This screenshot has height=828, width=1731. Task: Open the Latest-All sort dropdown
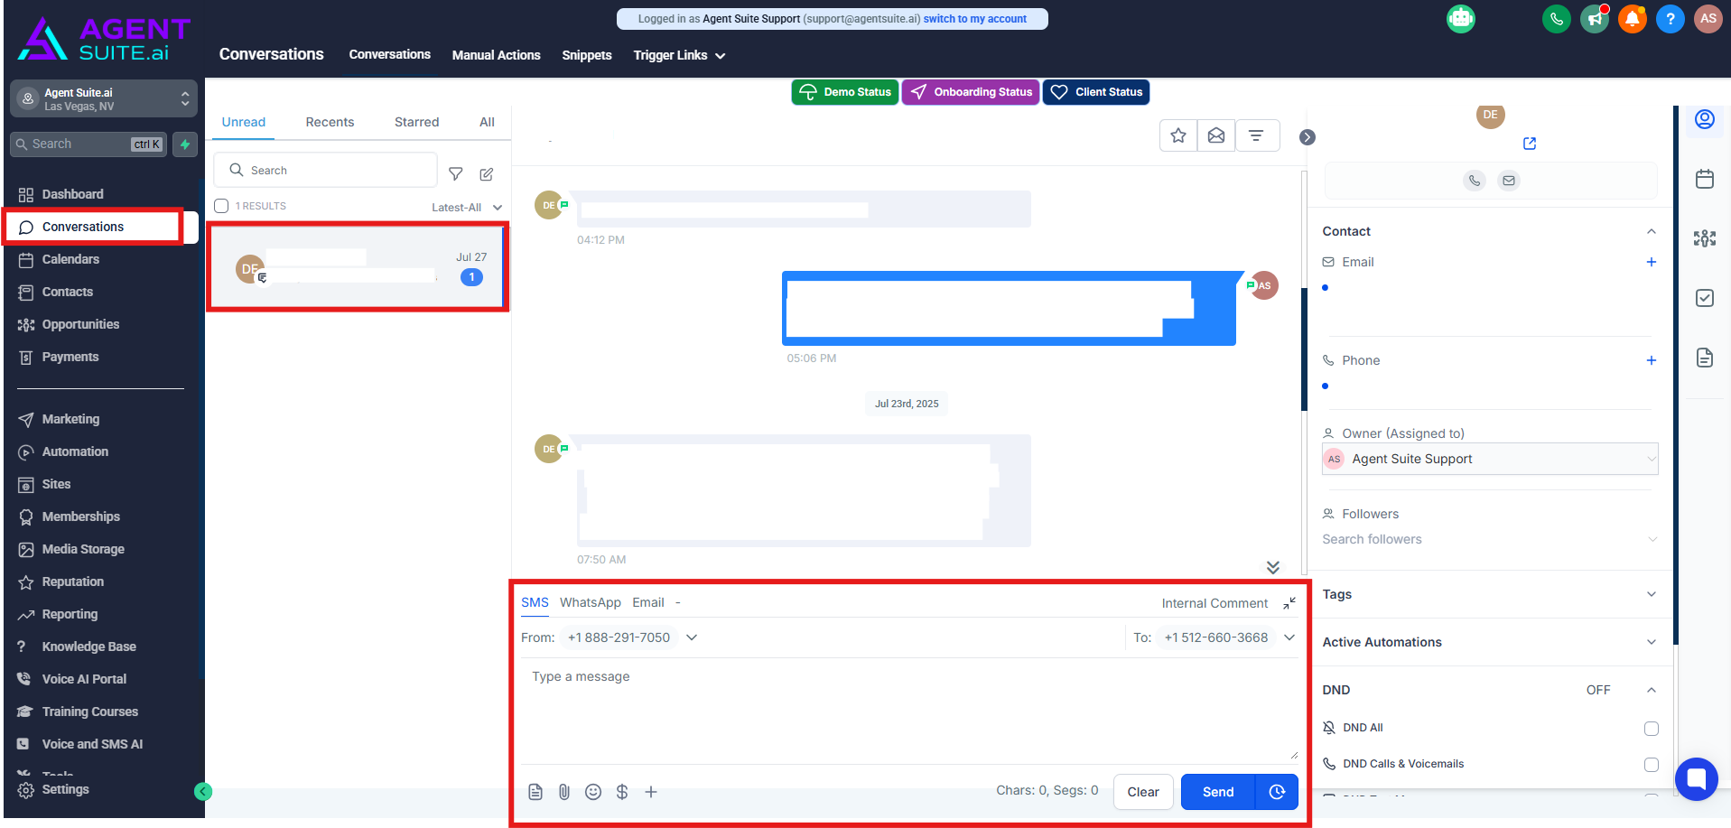pyautogui.click(x=467, y=207)
